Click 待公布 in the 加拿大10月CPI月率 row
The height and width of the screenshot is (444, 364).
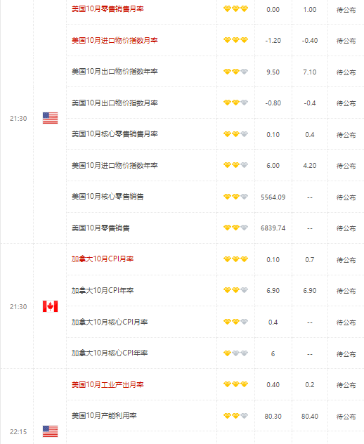346,260
